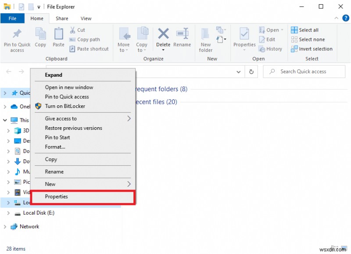The width and height of the screenshot is (351, 254).
Task: Refresh the view with the refresh icon
Action: tap(251, 72)
